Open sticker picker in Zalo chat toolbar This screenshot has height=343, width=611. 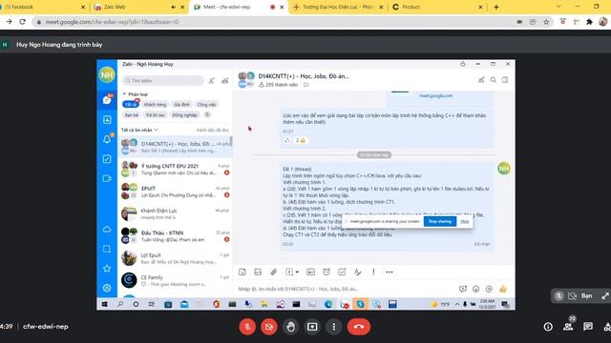click(242, 272)
